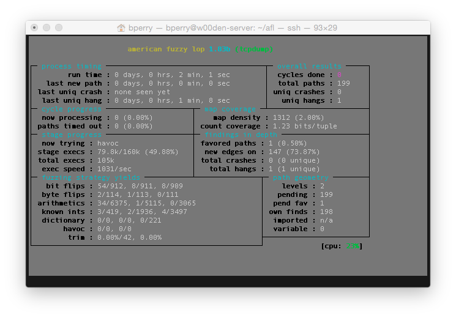The height and width of the screenshot is (318, 456).
Task: Click the version number 1.83b
Action: [220, 49]
